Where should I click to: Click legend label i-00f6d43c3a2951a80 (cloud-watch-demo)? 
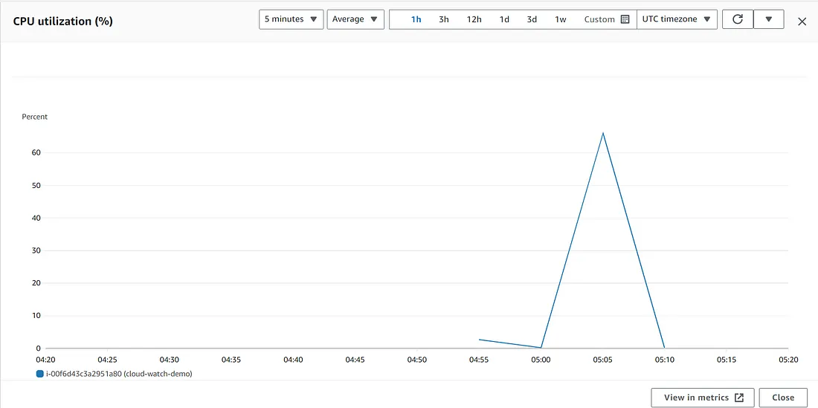click(119, 374)
